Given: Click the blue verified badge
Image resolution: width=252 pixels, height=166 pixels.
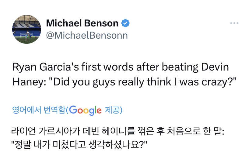Looking at the screenshot, I should [x=126, y=23].
